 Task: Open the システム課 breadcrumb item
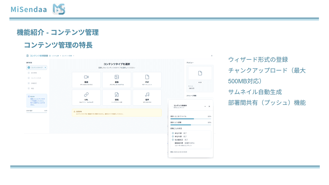click(x=55, y=56)
